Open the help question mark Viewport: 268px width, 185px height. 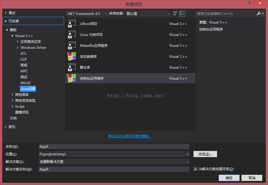pyautogui.click(x=249, y=3)
